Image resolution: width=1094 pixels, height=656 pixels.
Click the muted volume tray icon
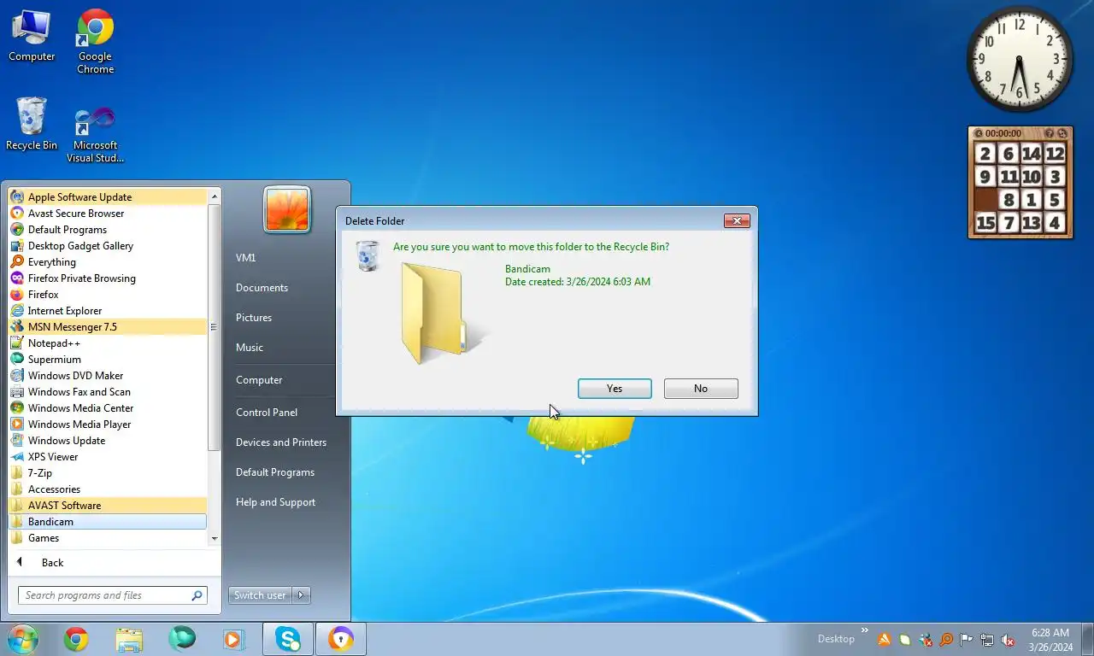[1008, 640]
